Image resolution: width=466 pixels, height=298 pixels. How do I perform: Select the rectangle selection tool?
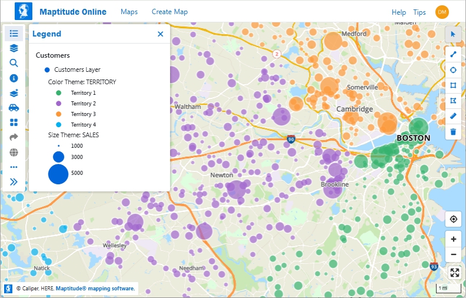453,85
